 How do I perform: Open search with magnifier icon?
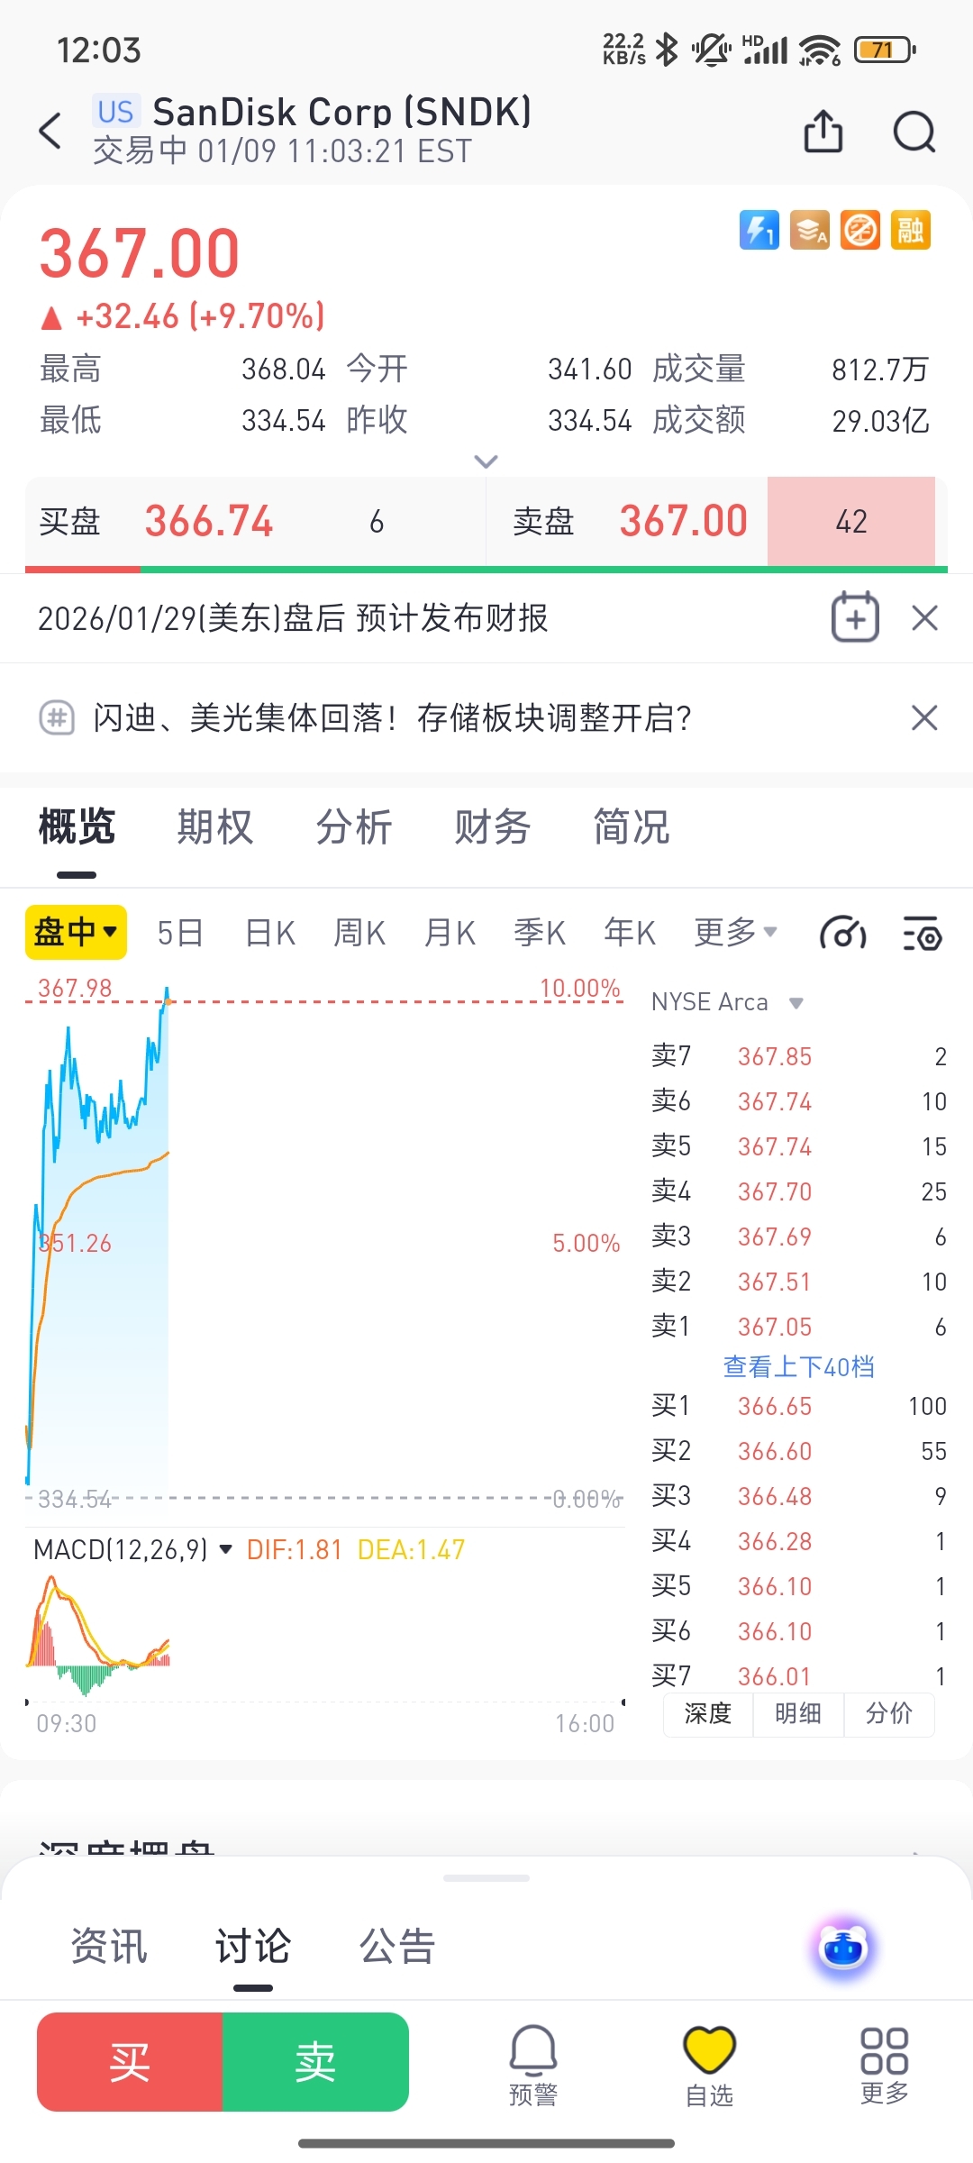914,132
